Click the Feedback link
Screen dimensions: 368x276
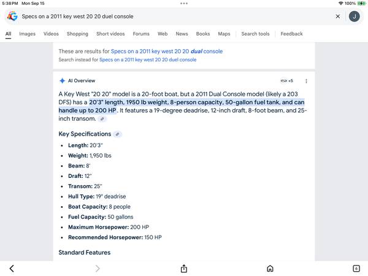pos(291,34)
